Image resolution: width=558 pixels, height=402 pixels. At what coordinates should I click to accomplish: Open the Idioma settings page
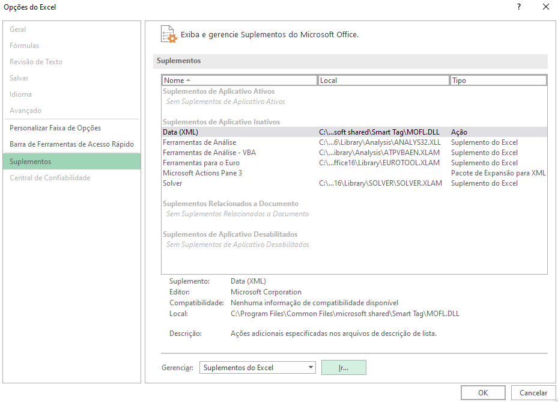20,94
